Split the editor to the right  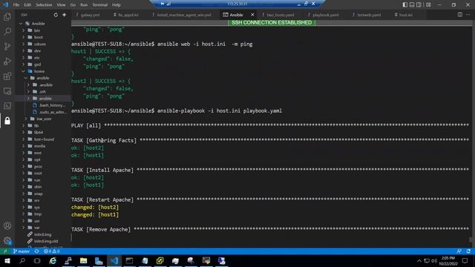(460, 15)
